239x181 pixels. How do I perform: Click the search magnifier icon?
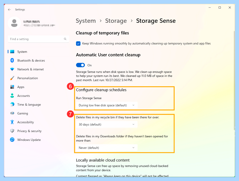tap(65, 39)
